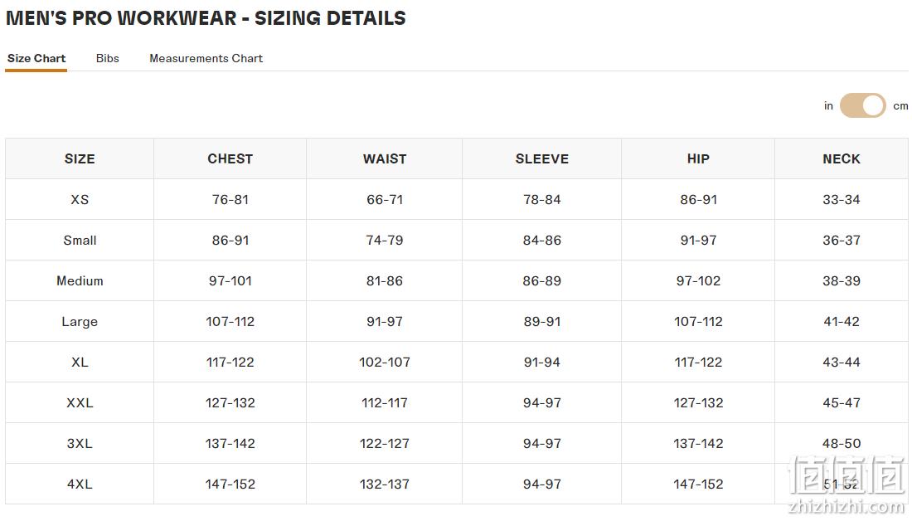Click the HIP column header
Screen dimensions: 912x521
(698, 159)
